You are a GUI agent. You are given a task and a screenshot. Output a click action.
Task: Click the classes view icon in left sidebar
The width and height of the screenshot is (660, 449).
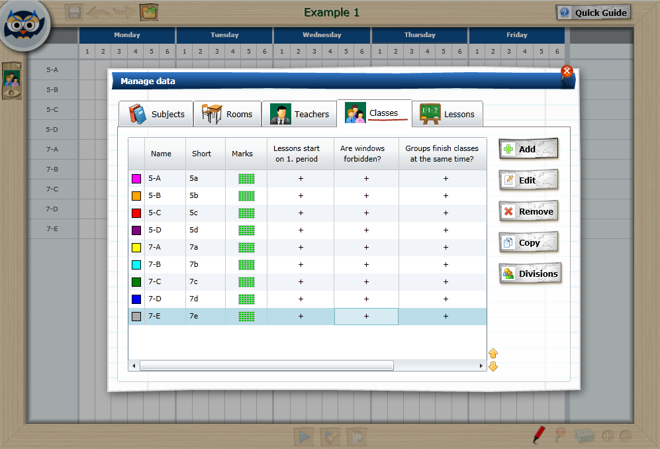click(11, 80)
